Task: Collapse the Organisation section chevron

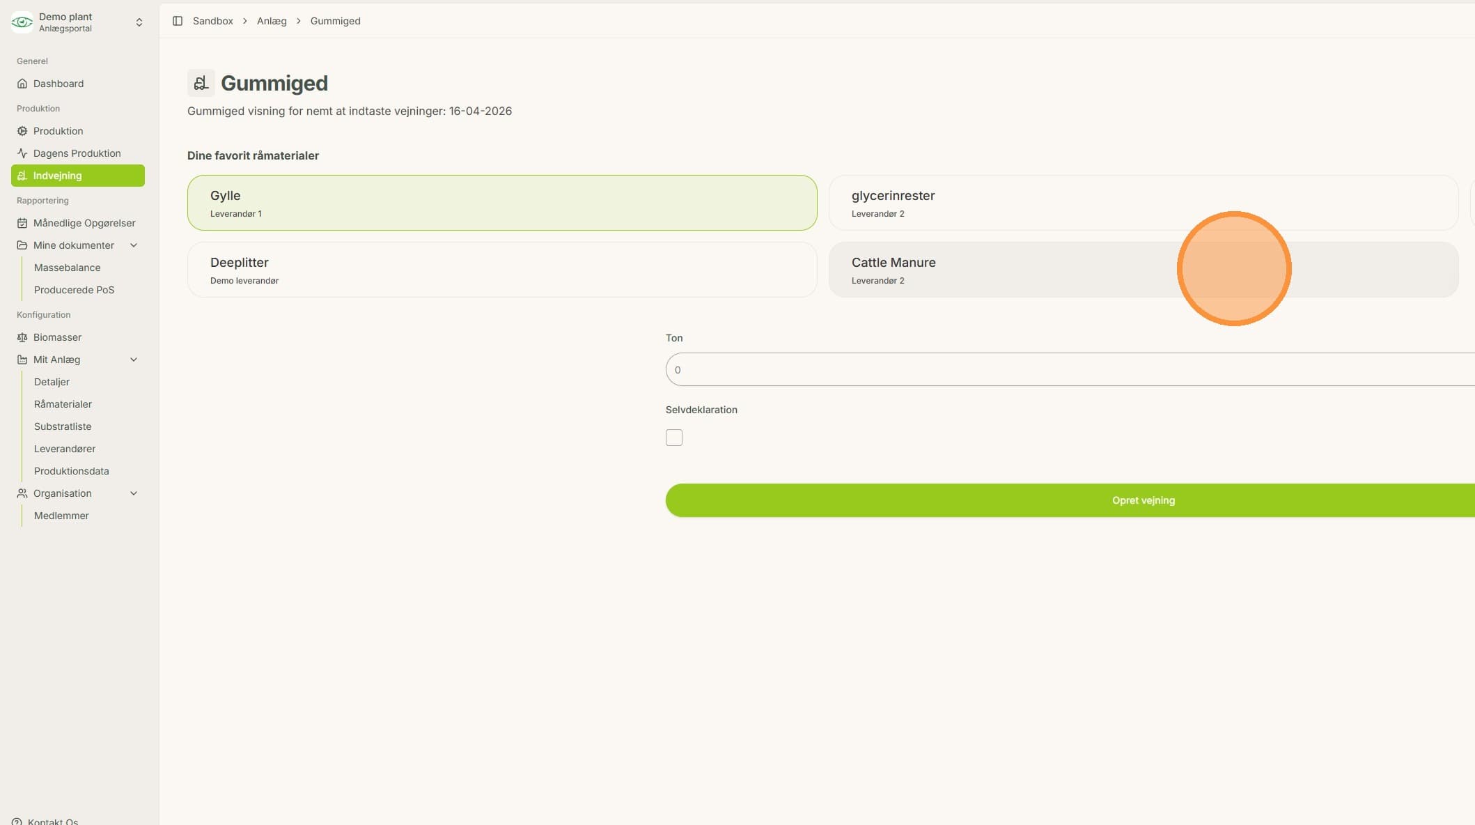Action: click(x=134, y=493)
